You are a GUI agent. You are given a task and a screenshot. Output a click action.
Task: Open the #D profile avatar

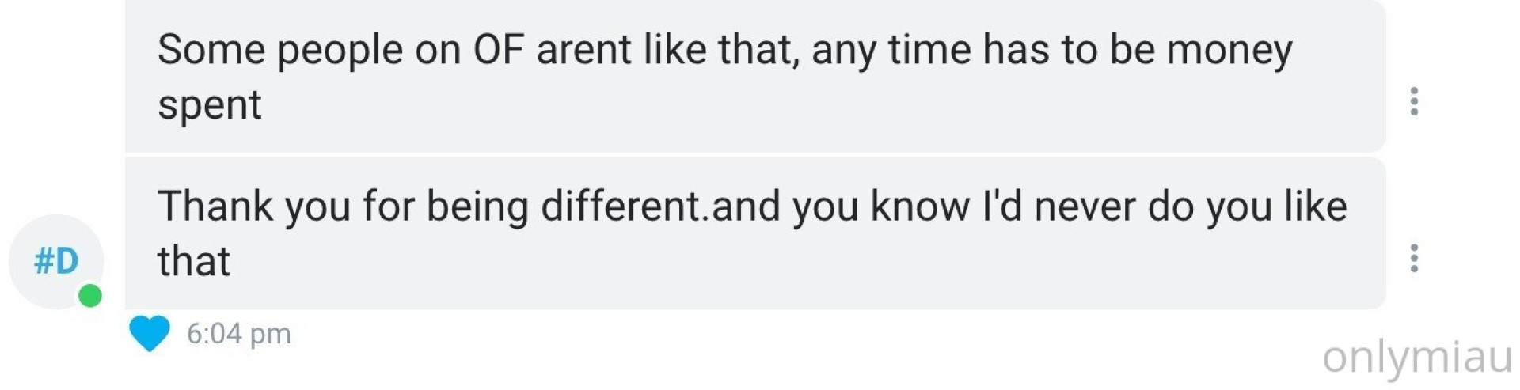pos(55,261)
